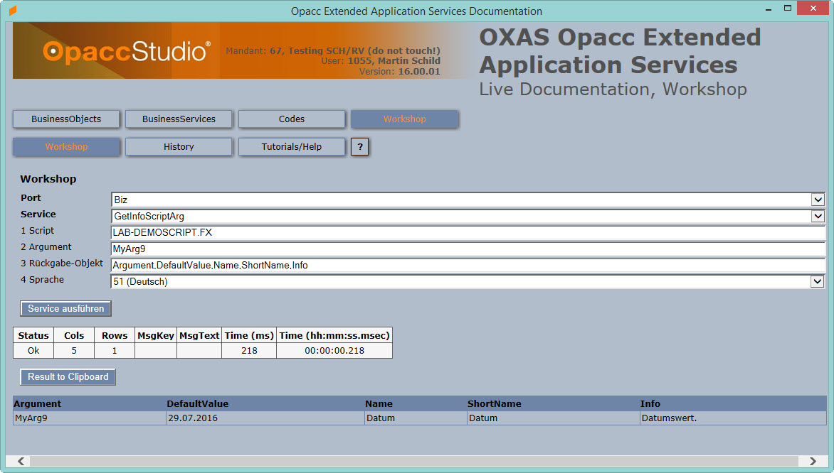Run the service with Service ausführen
The width and height of the screenshot is (834, 473).
point(66,308)
